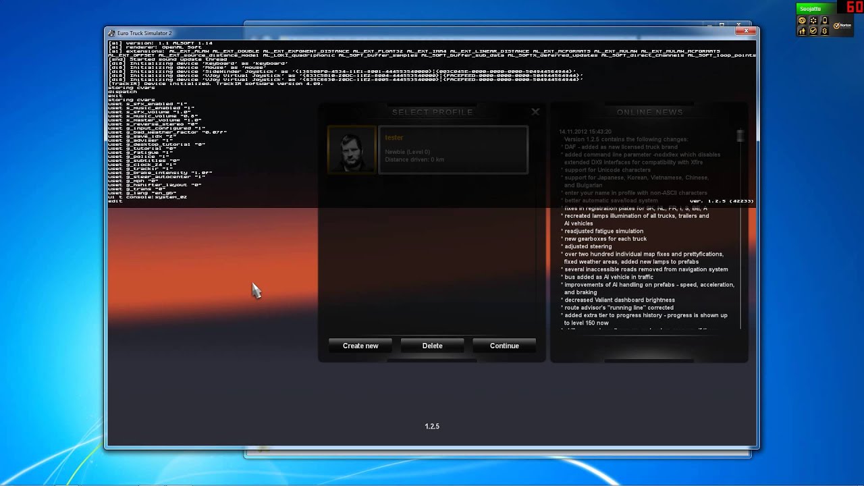Viewport: 864px width, 486px height.
Task: Click the 1.2.5 version number at bottom
Action: tap(432, 427)
